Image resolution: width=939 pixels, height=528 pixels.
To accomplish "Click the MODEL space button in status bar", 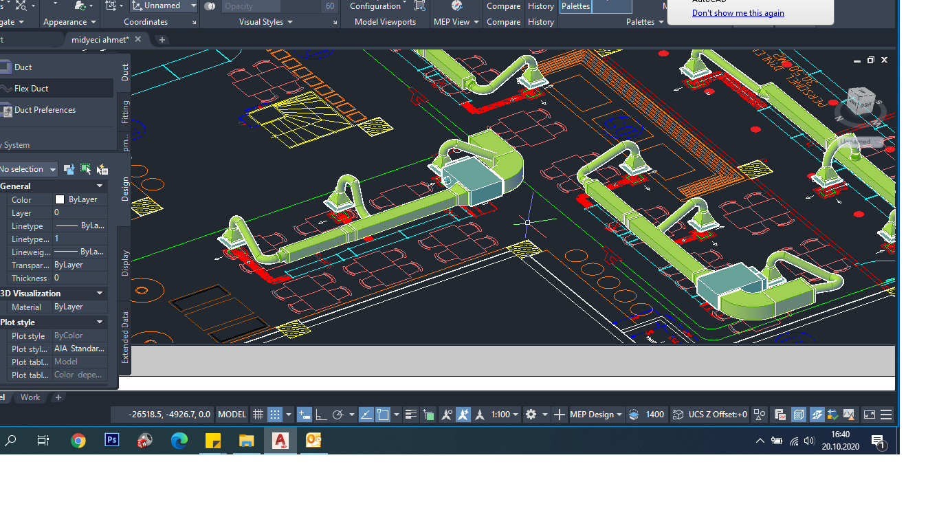I will point(232,415).
